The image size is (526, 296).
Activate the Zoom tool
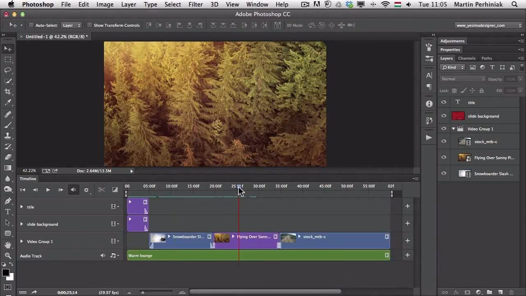click(x=8, y=255)
